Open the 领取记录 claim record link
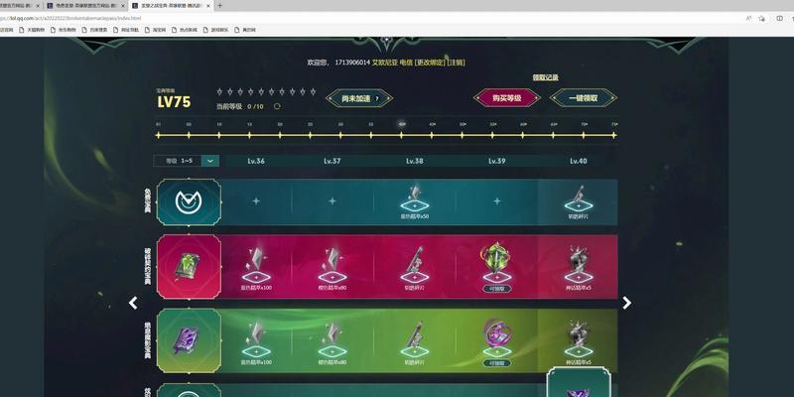The image size is (794, 397). 545,77
